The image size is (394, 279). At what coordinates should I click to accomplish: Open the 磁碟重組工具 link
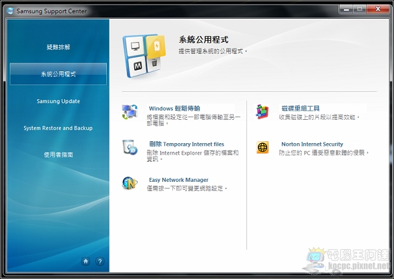point(301,109)
